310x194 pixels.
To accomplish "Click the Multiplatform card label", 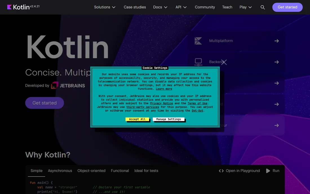I will point(221,41).
